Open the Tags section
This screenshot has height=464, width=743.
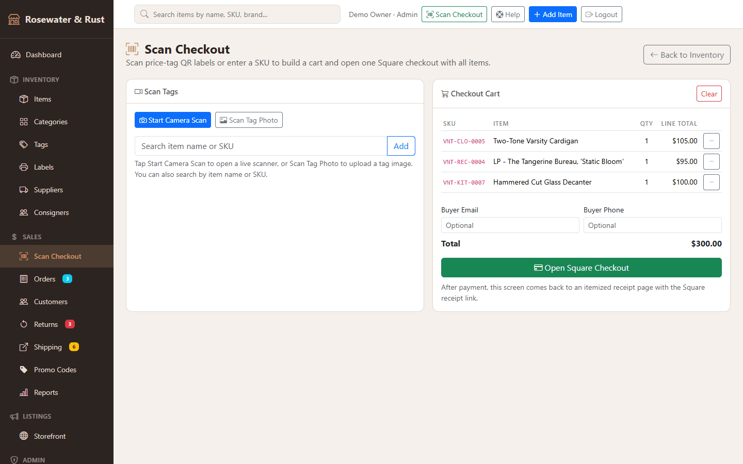[57, 144]
